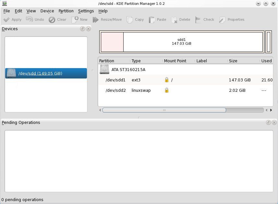Click the sdd1 partition graphic bar
The width and height of the screenshot is (278, 204).
click(193, 42)
